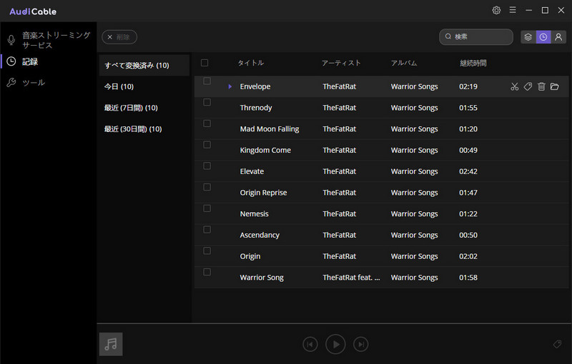Image resolution: width=572 pixels, height=364 pixels.
Task: Check the box for the Envelope track
Action: 207,81
